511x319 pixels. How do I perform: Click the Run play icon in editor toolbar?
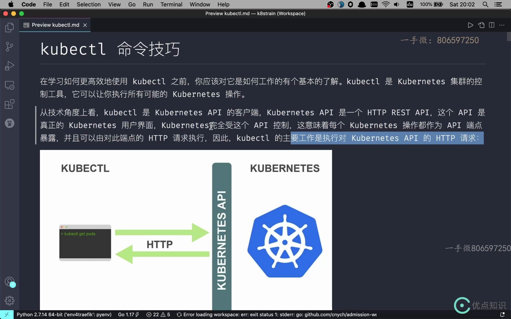pyautogui.click(x=470, y=25)
